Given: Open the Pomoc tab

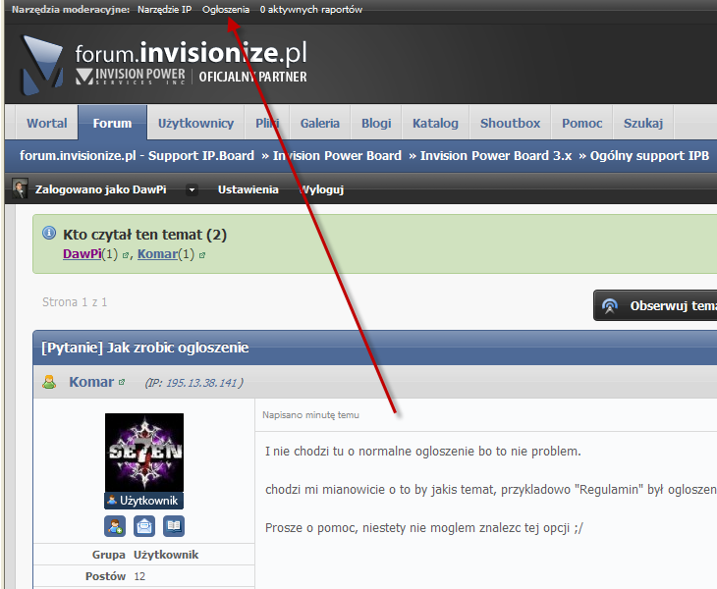Looking at the screenshot, I should click(x=581, y=124).
